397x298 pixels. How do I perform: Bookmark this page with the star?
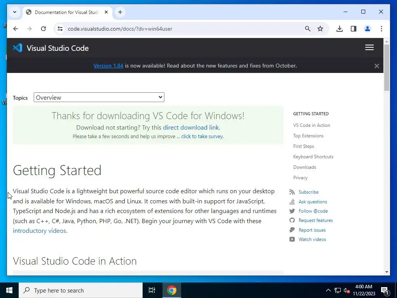320,29
